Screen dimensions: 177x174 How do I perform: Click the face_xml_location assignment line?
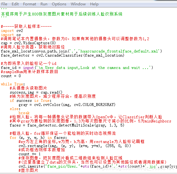81,51
